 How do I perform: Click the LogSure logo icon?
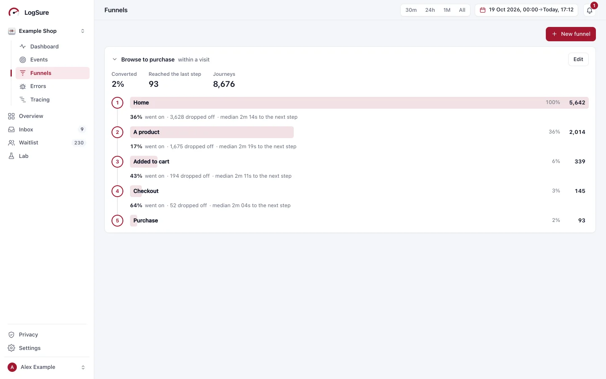coord(14,12)
